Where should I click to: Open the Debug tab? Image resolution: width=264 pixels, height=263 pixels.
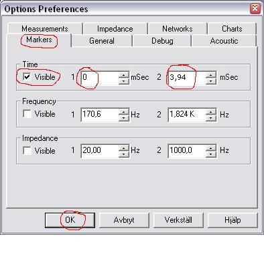162,41
